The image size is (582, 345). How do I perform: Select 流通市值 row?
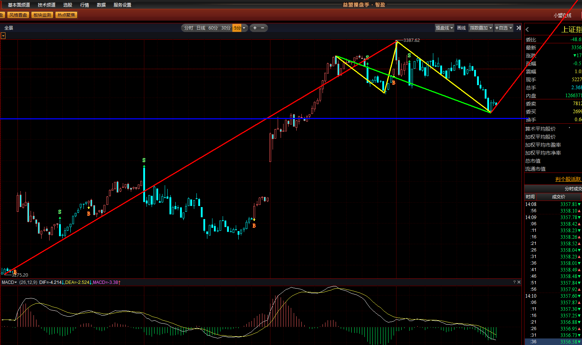point(553,169)
